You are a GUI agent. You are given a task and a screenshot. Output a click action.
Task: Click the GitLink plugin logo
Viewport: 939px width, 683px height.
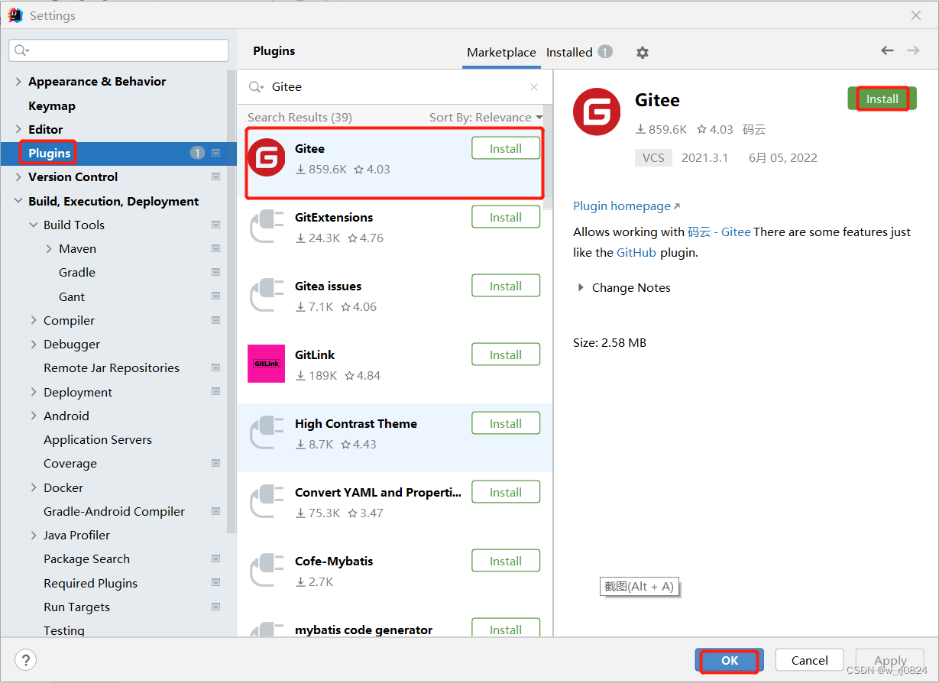[x=267, y=364]
